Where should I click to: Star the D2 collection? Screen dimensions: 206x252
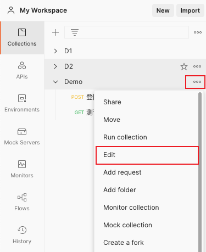(184, 66)
